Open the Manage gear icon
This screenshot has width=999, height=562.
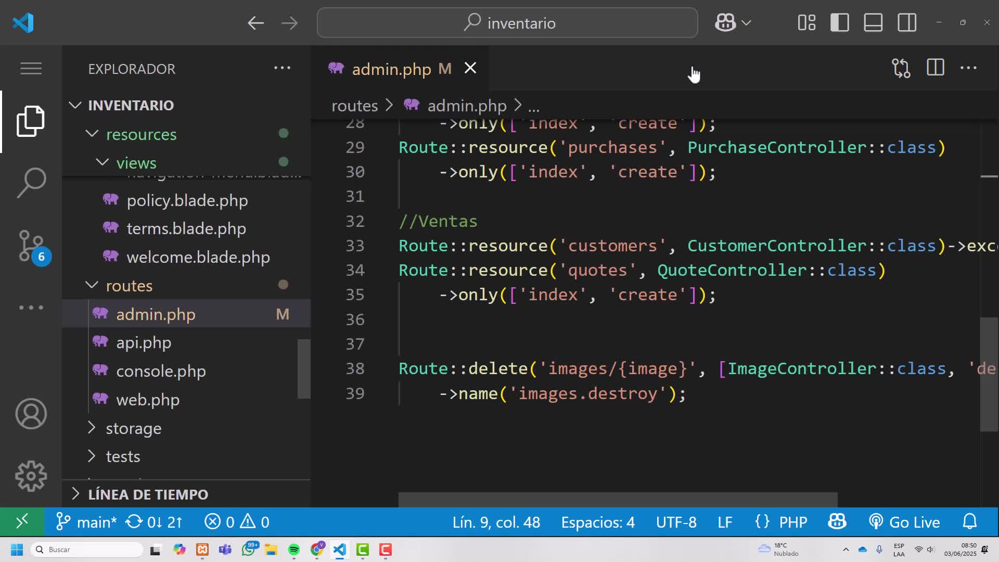click(31, 476)
